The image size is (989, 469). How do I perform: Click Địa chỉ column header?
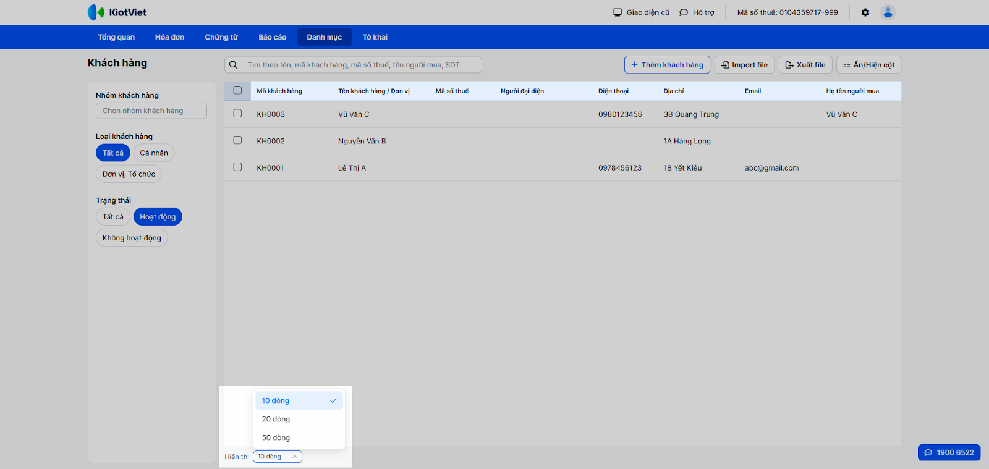pos(674,91)
